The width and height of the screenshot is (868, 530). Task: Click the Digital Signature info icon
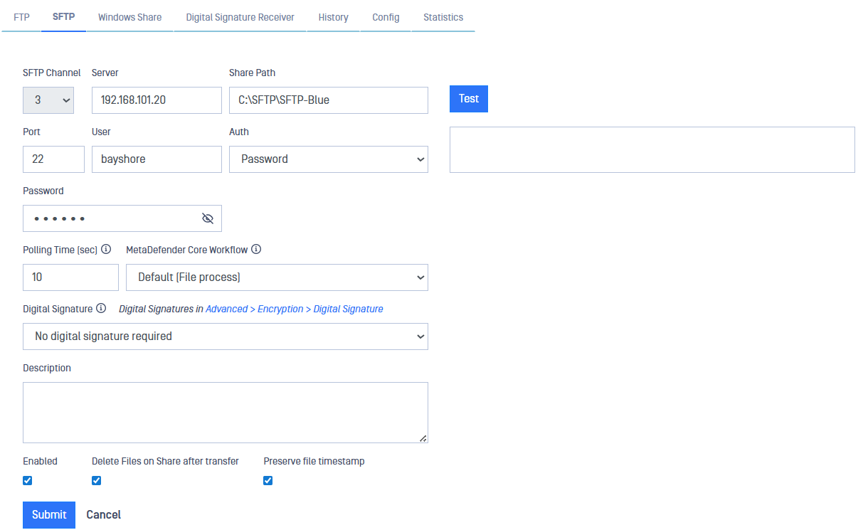101,309
